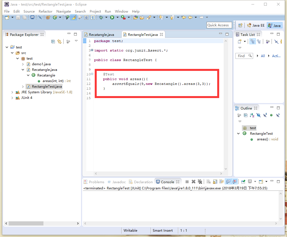Switch to the Javadoc tab
Screen dimensions: 287x237
117,182
